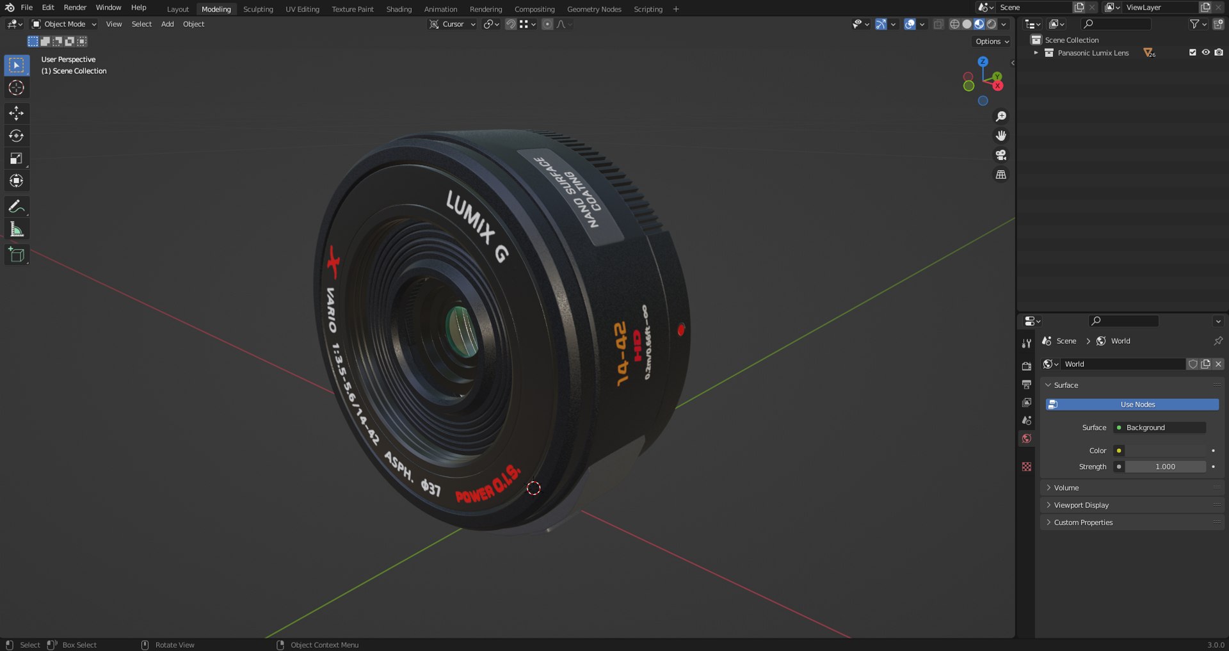Screen dimensions: 1229x651
Task: Switch perspective/orthographic grid icon
Action: 1000,174
